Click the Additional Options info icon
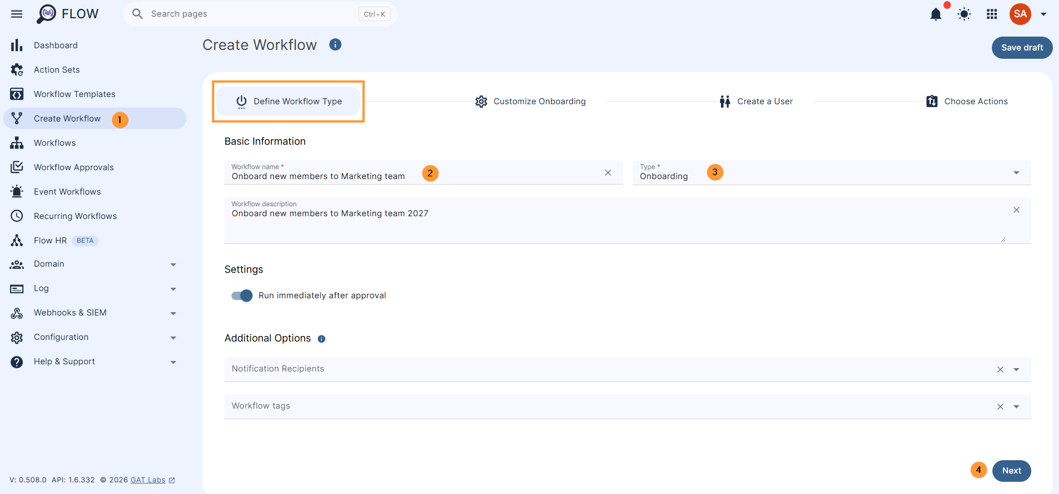The width and height of the screenshot is (1059, 494). click(x=321, y=339)
